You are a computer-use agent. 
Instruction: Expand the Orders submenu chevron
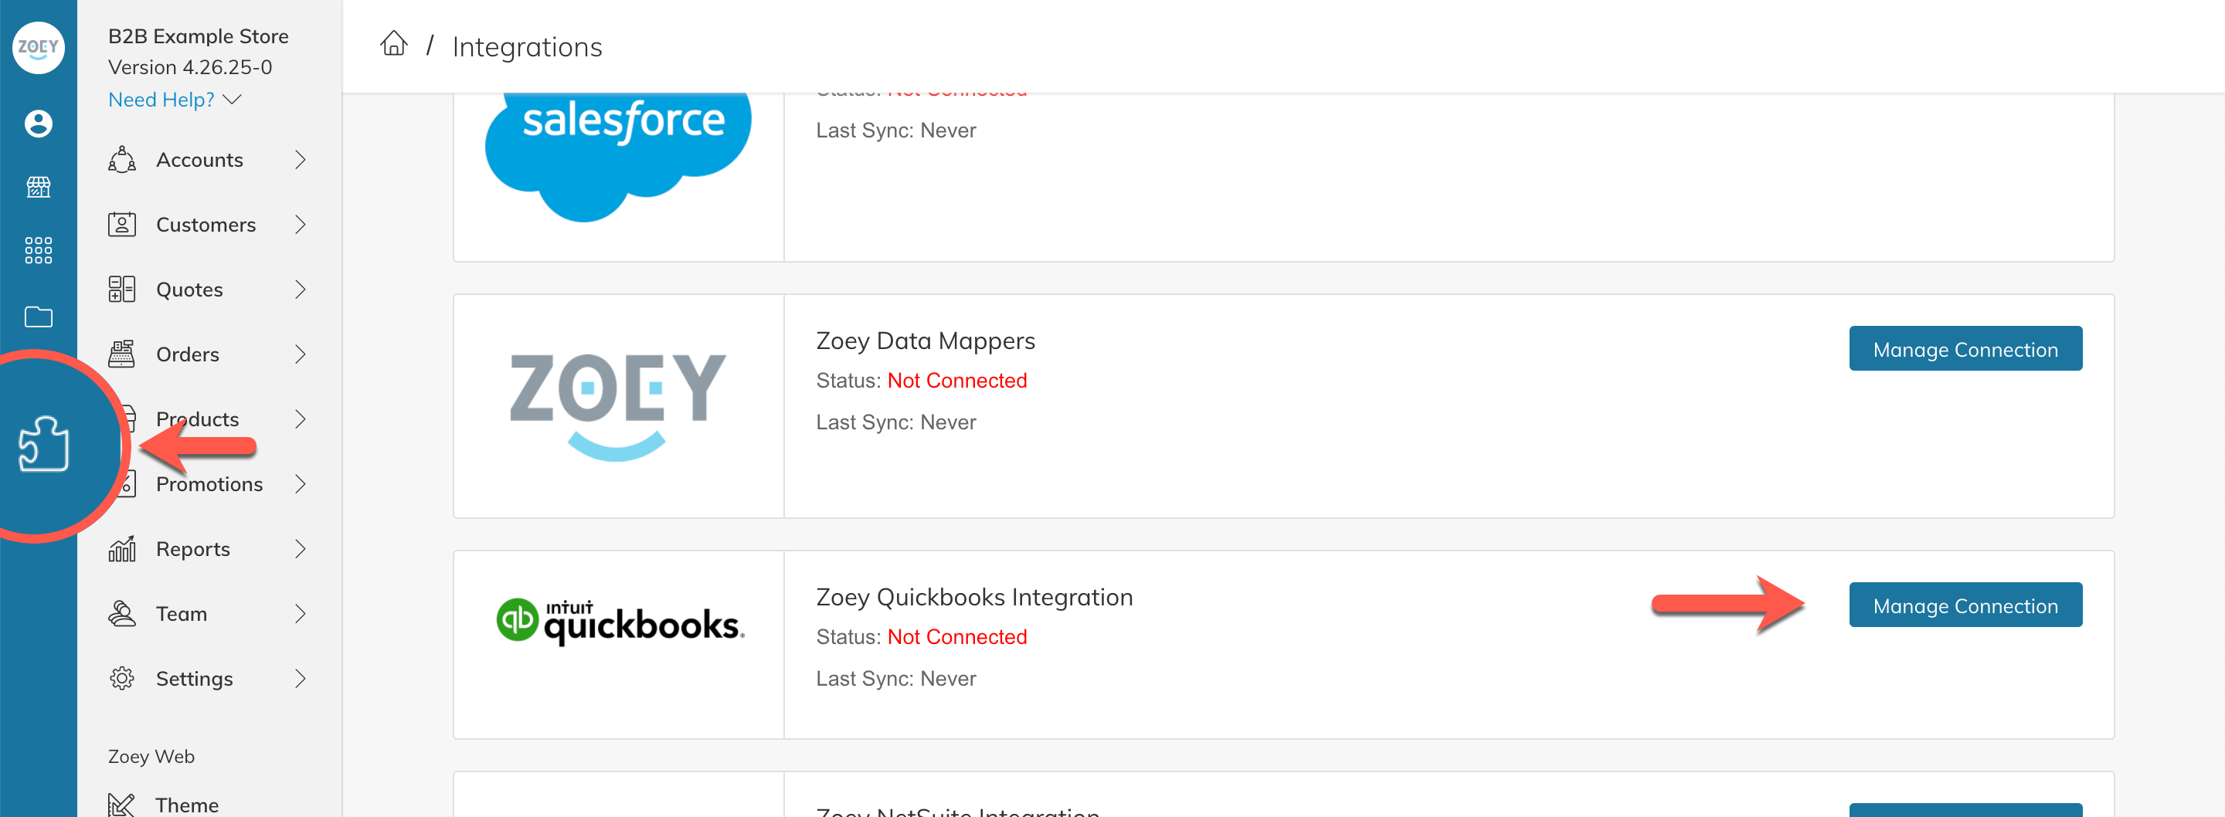point(301,354)
